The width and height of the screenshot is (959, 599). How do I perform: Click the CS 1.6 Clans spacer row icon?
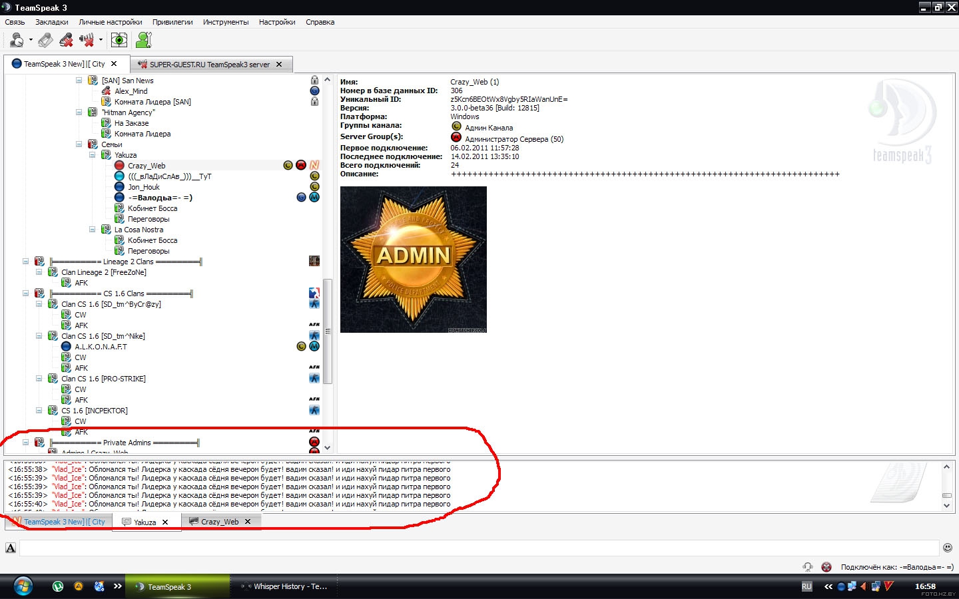point(314,294)
